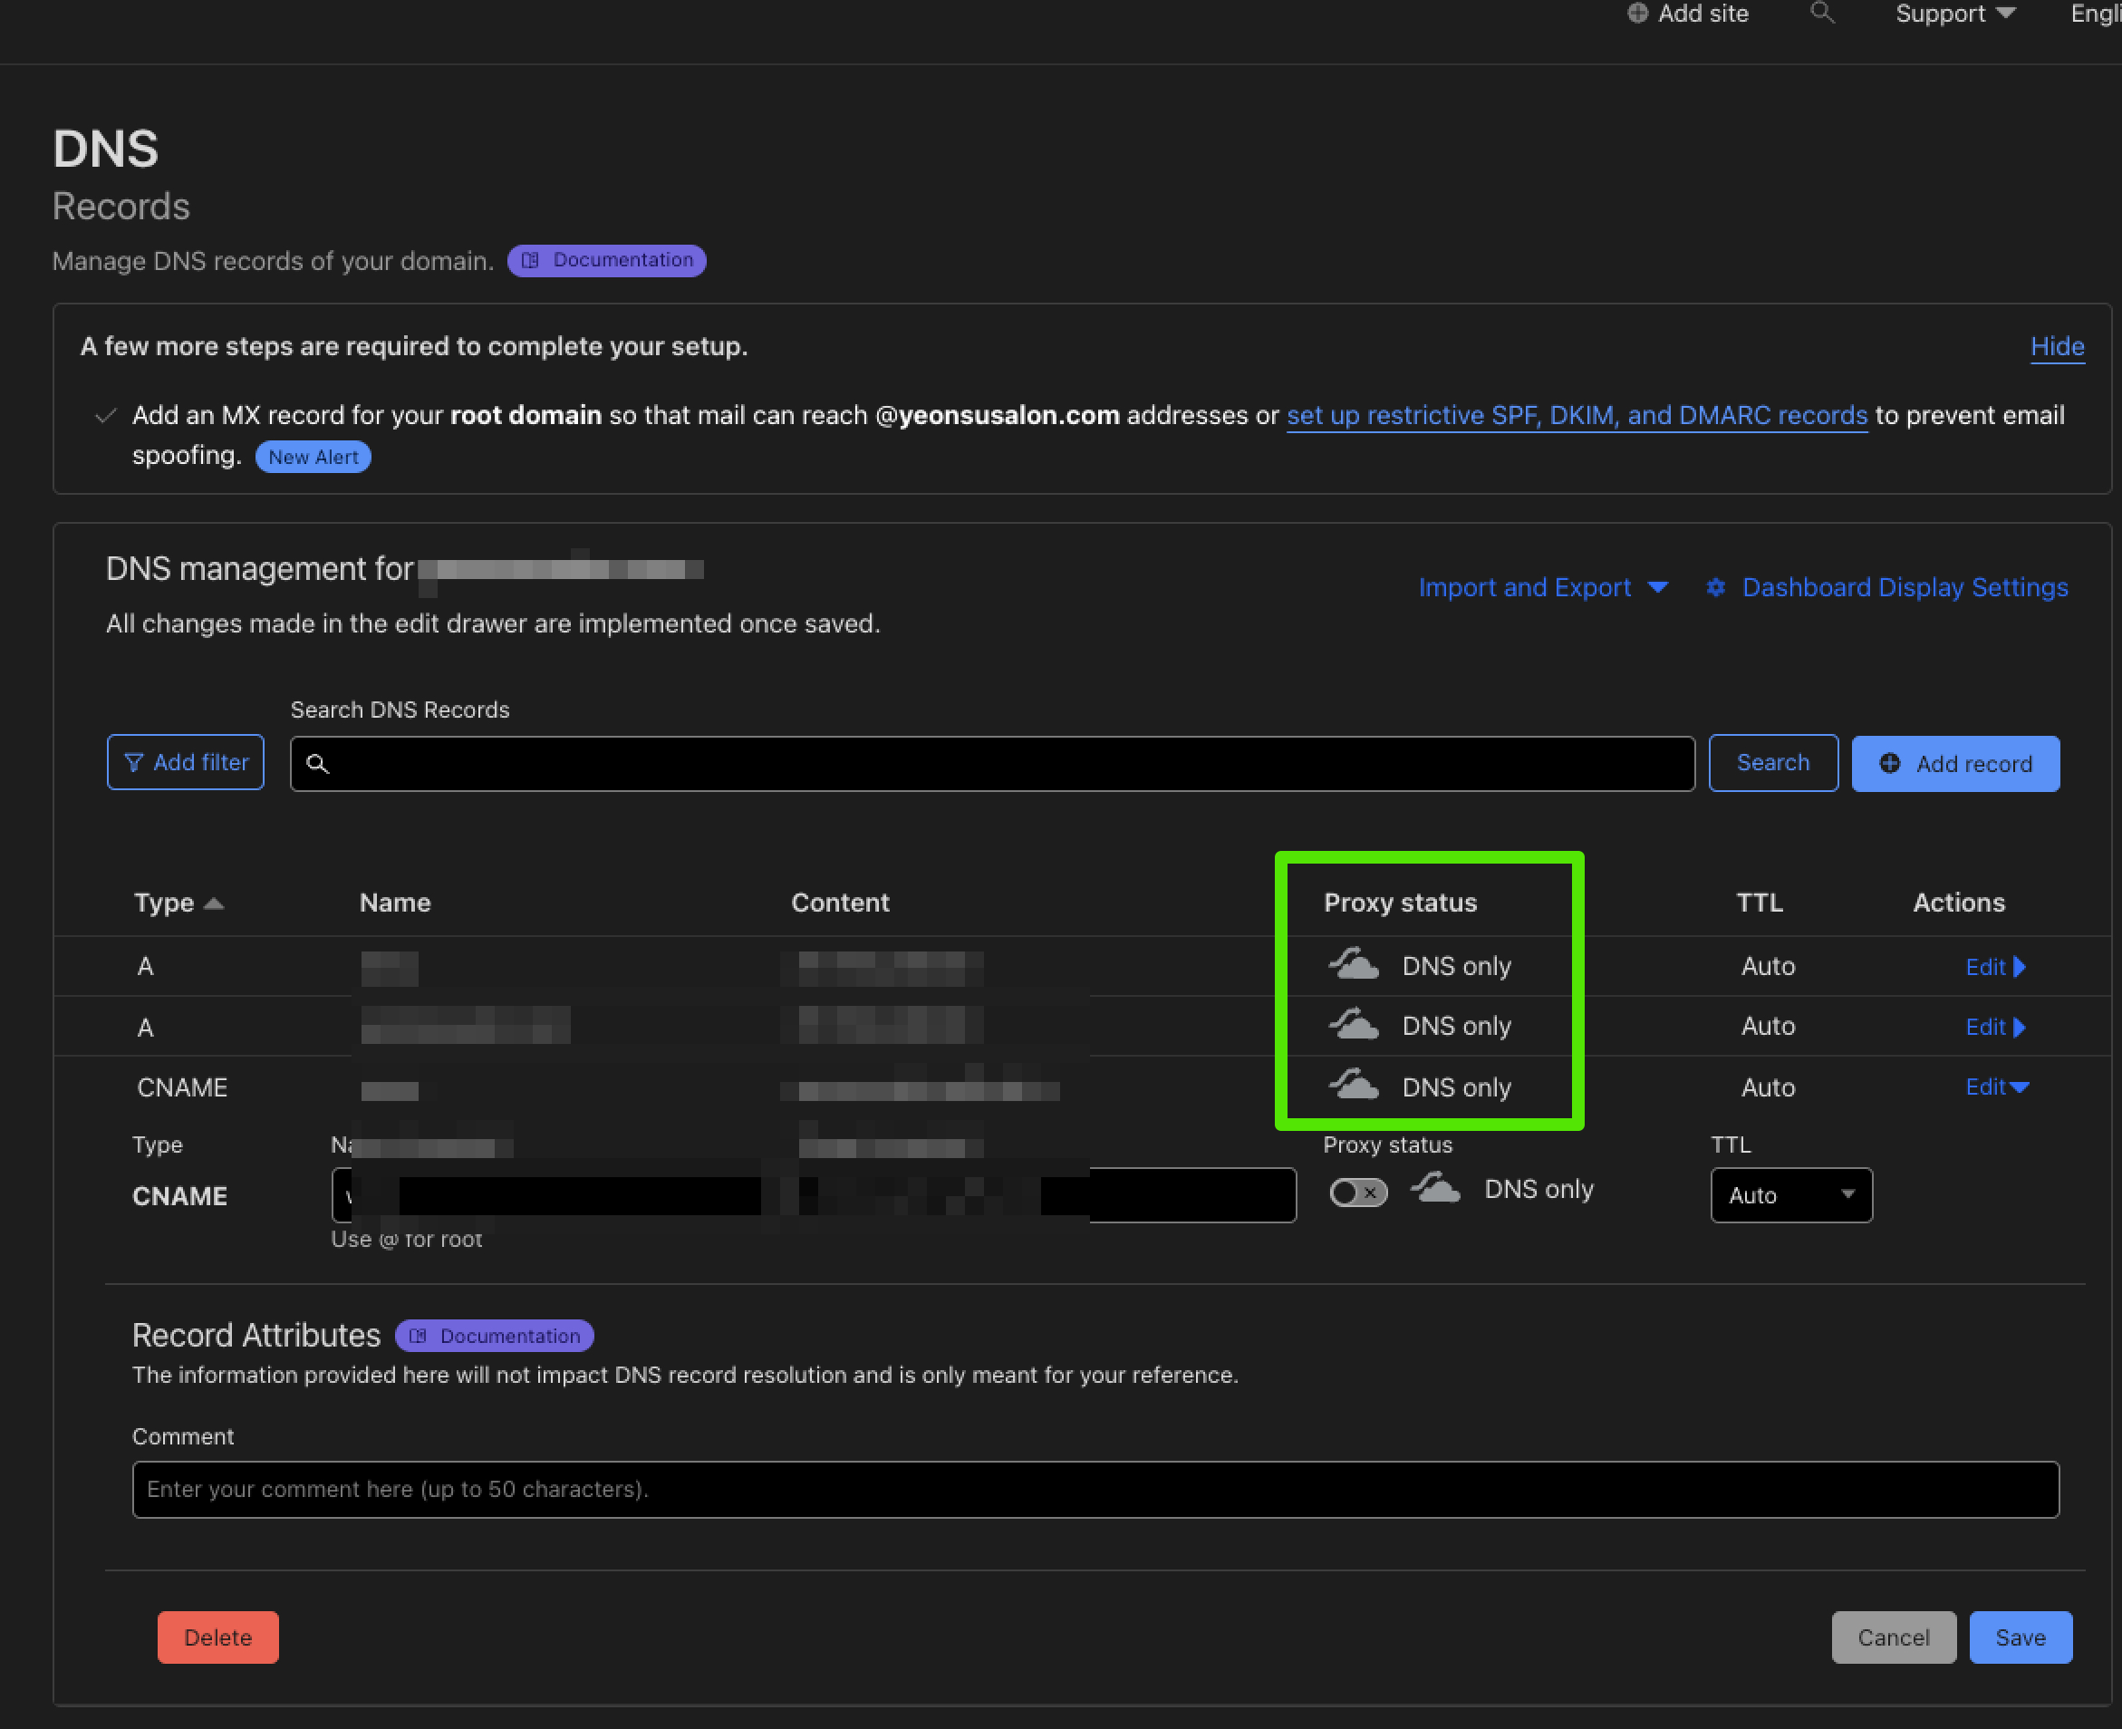
Task: Open the Documentation badge next to Manage DNS records
Action: point(606,260)
